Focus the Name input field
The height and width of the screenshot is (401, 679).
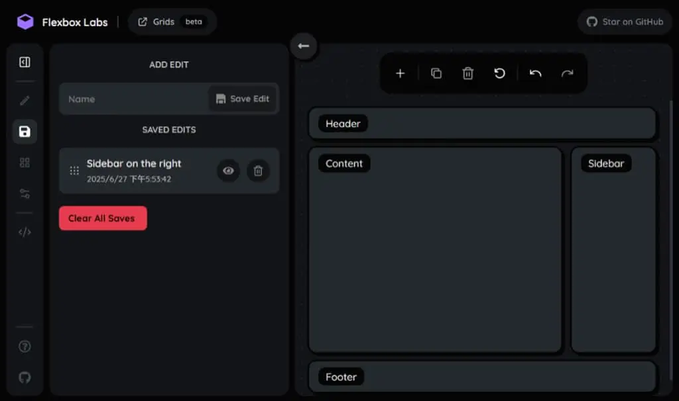[134, 99]
